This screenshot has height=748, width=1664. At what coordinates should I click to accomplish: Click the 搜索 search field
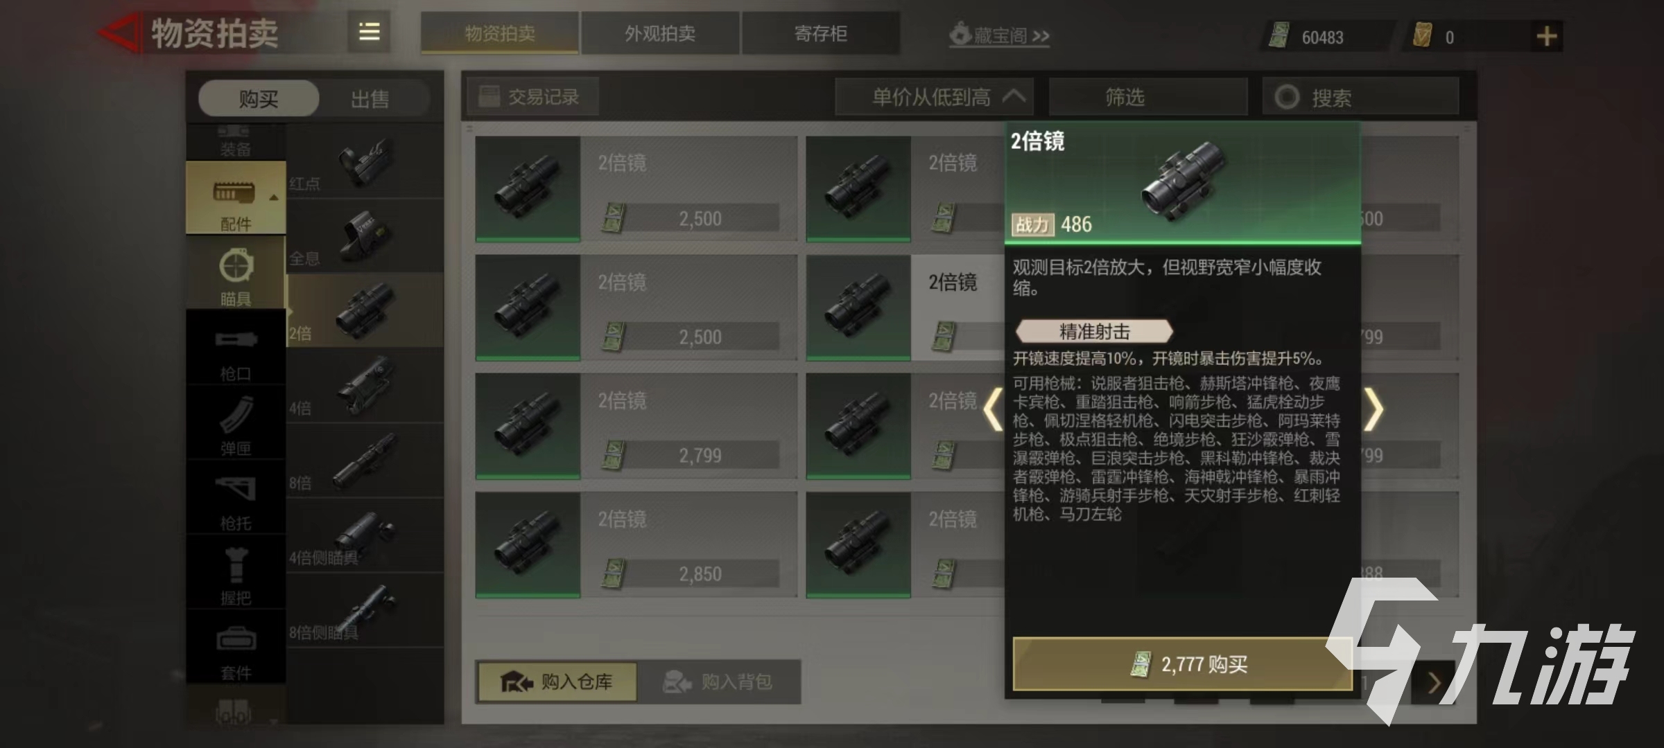tap(1360, 97)
